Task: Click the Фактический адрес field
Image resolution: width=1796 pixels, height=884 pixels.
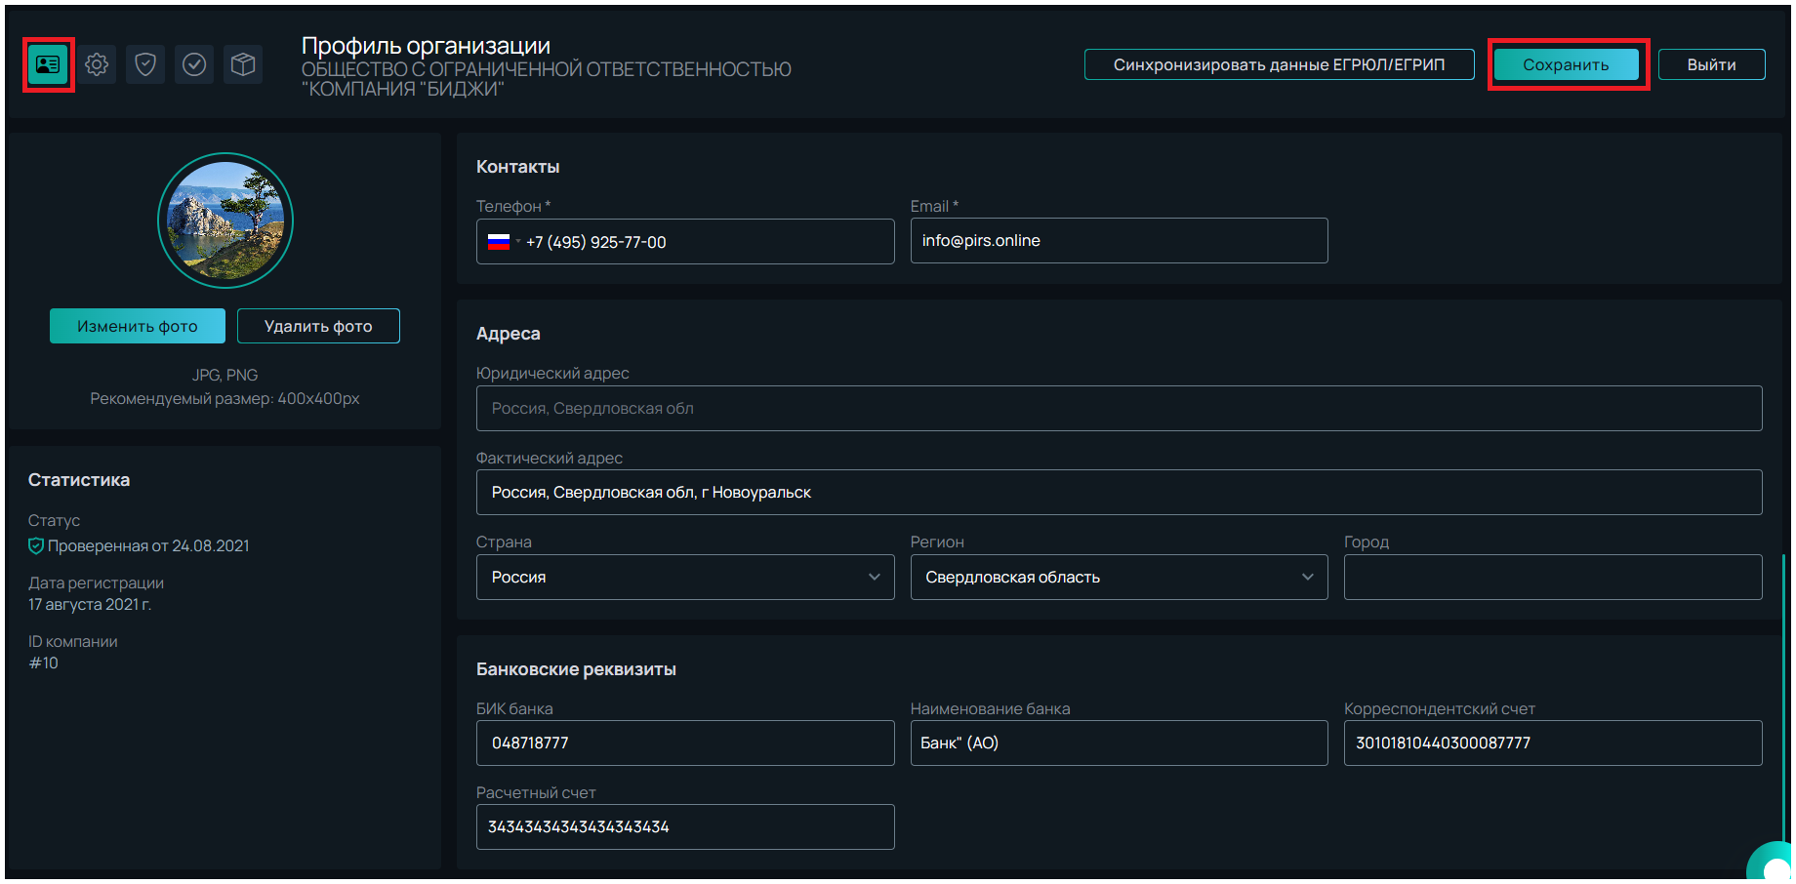Action: click(1119, 493)
